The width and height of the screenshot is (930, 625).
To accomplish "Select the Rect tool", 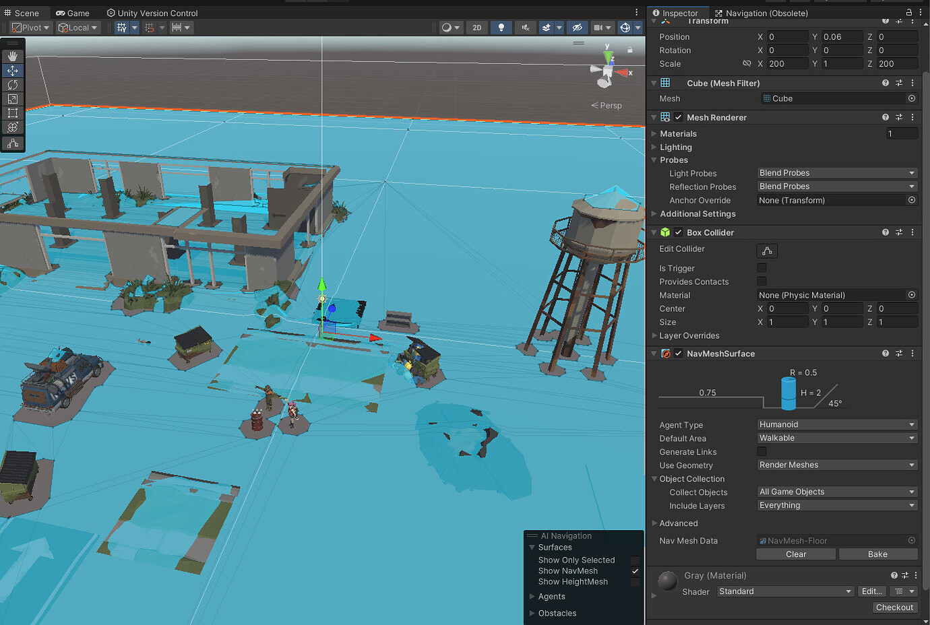I will coord(13,112).
